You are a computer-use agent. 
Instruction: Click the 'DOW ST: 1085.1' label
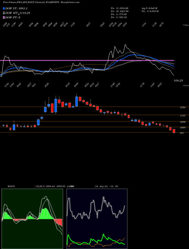click(16, 8)
